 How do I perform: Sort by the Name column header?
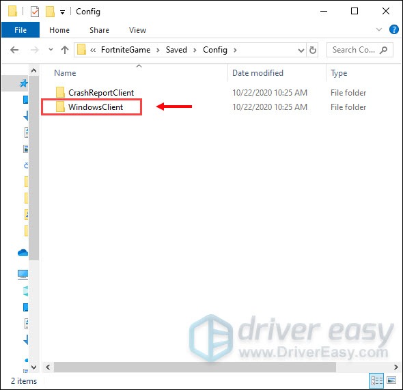click(65, 73)
